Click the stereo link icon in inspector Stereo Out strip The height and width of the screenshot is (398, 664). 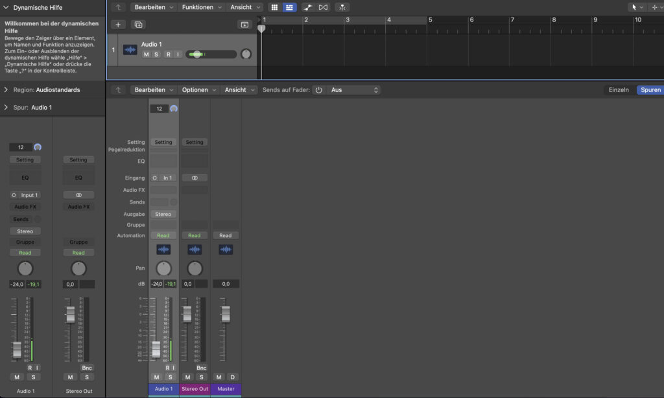[x=78, y=195]
